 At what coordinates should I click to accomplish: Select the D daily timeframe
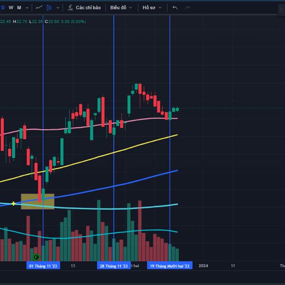coord(3,8)
